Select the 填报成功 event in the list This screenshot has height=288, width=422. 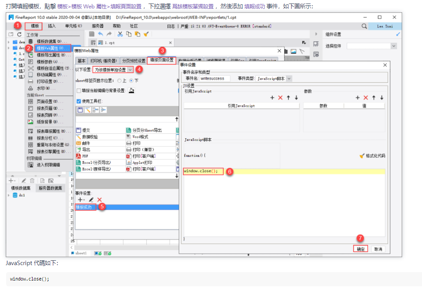pos(127,207)
